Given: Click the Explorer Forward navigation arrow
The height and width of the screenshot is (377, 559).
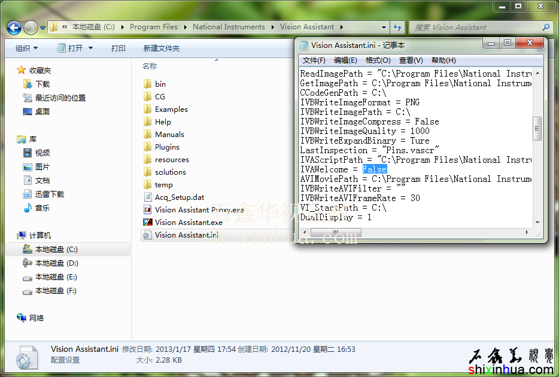Looking at the screenshot, I should point(31,28).
